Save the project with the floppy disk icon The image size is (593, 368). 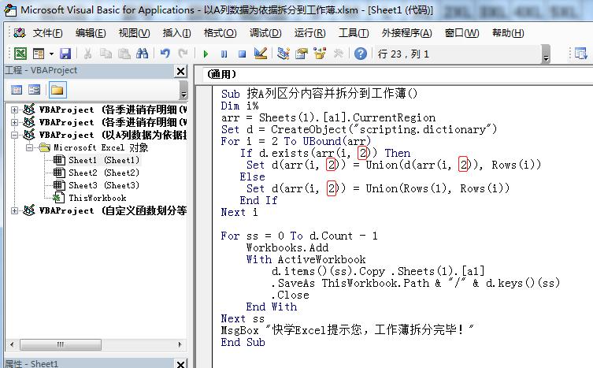point(65,54)
